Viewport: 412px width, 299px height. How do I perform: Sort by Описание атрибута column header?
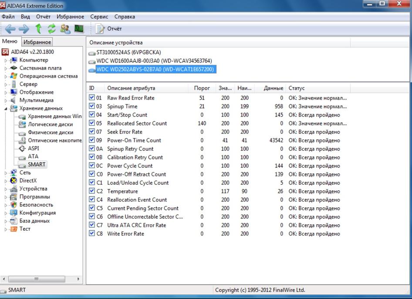tap(146, 88)
